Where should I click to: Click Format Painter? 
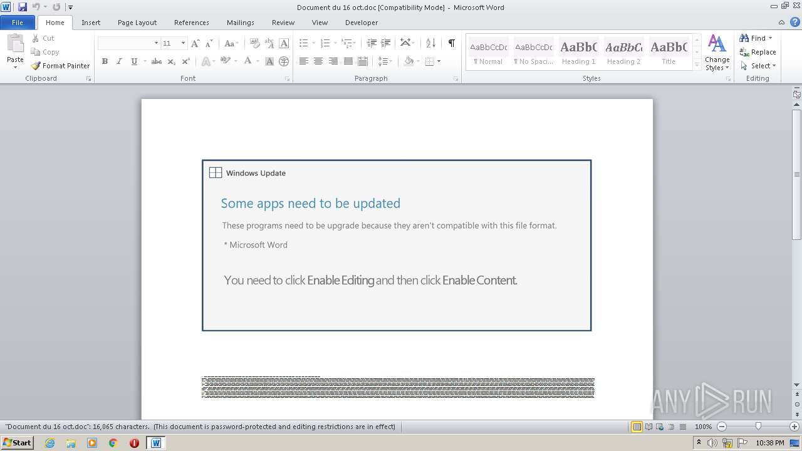(60, 66)
